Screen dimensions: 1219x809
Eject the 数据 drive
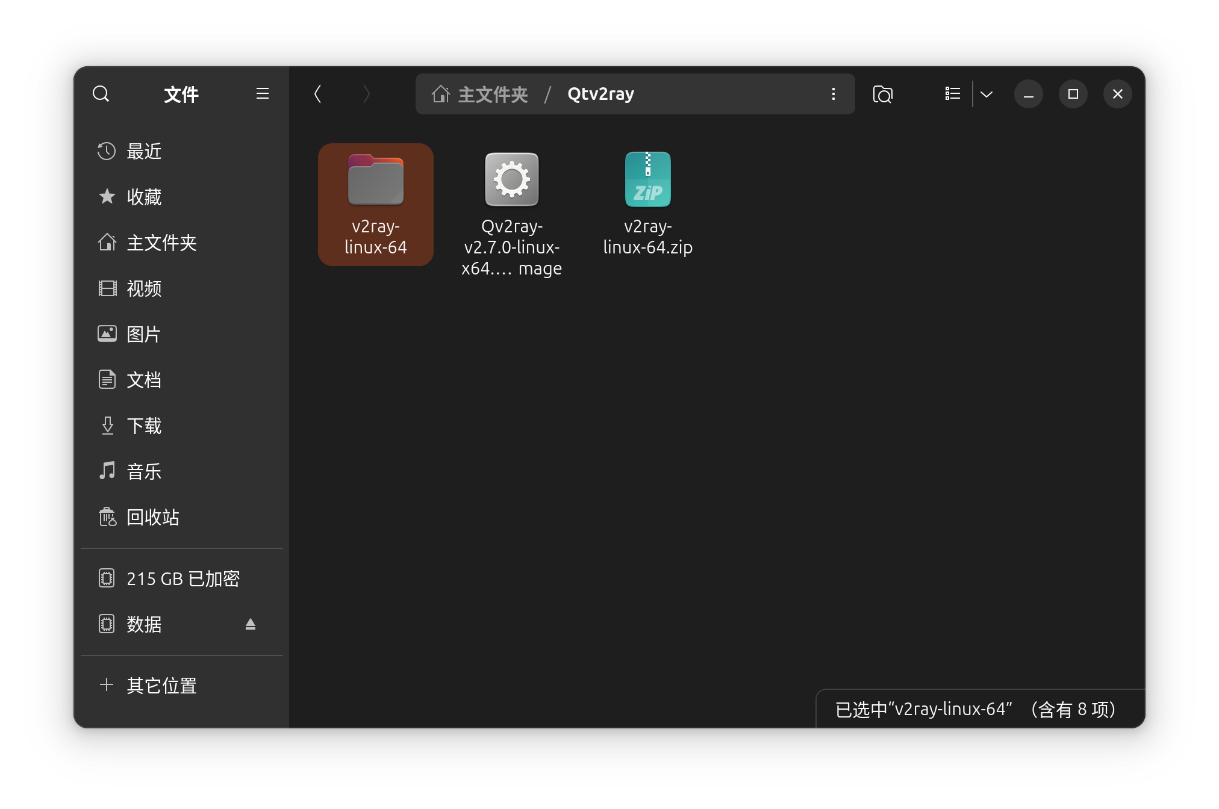click(251, 624)
